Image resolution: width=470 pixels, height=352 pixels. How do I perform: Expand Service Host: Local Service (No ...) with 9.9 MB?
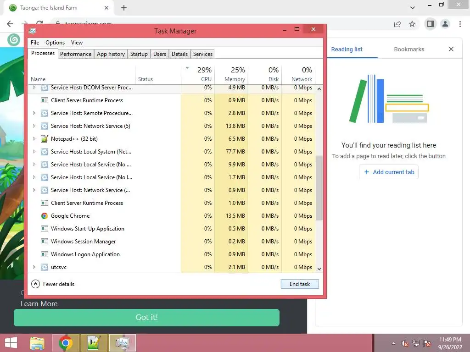tap(34, 165)
